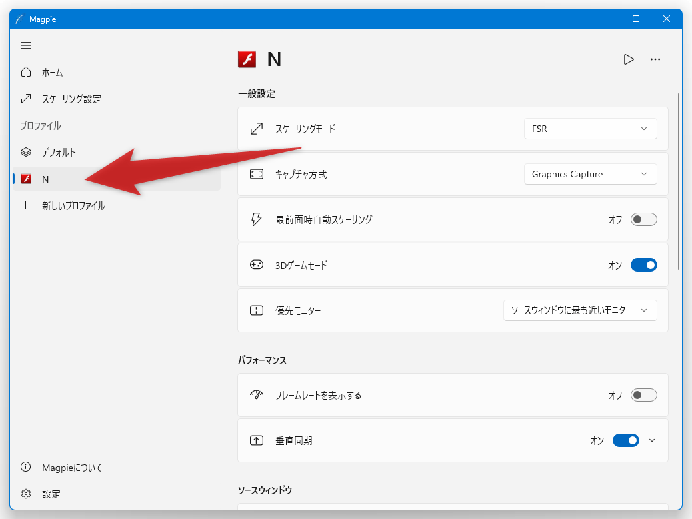Click the プロファイル sidebar heading
The width and height of the screenshot is (692, 519).
41,126
